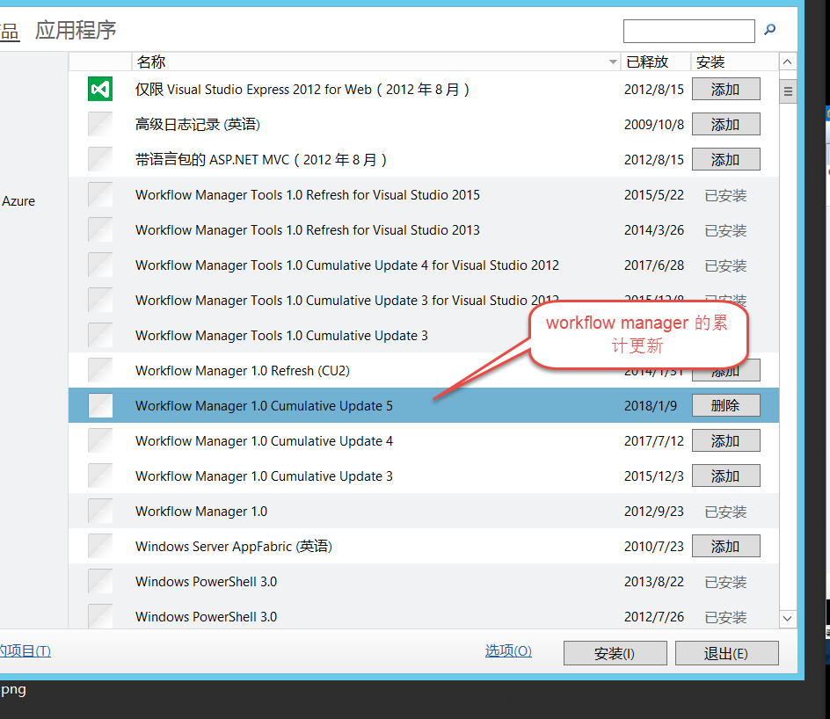830x719 pixels.
Task: Add Windows Server AppFabric (英语)
Action: click(x=725, y=547)
